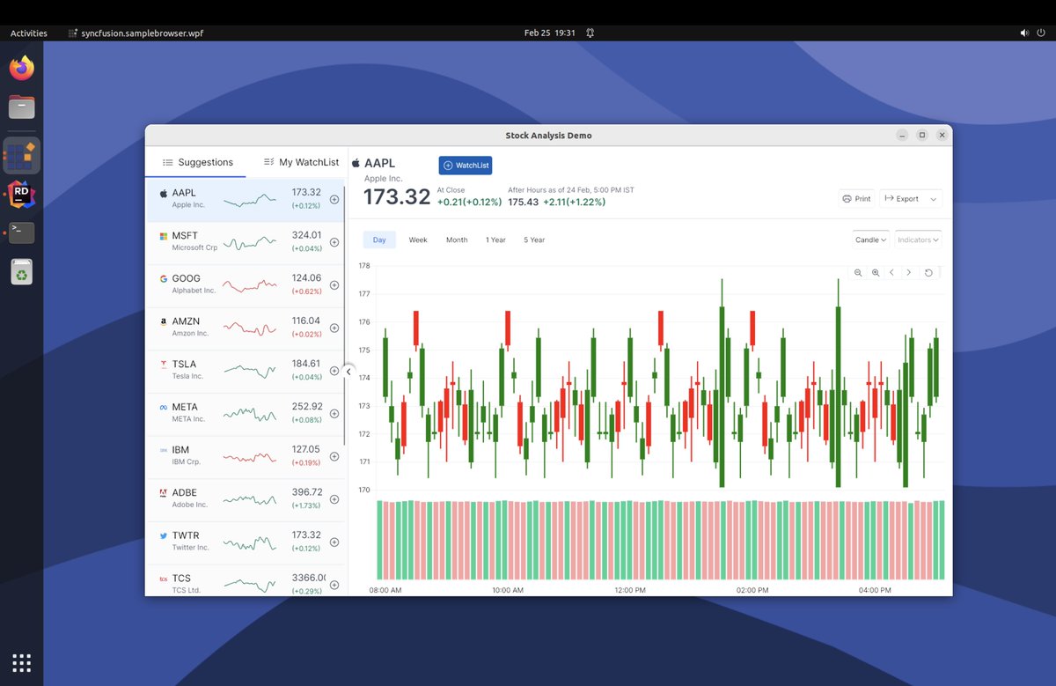Click the Print button
The height and width of the screenshot is (686, 1056).
click(x=856, y=199)
